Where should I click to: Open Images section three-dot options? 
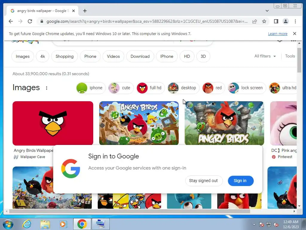[x=46, y=88]
